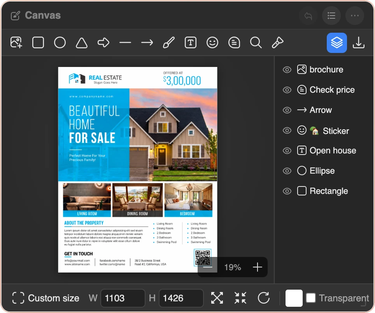Hide the Arrow layer
The width and height of the screenshot is (375, 313).
coord(287,110)
